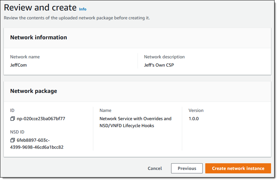Click the Network Service with Overrides name
Viewport: 278px width, 181px height.
tap(136, 122)
